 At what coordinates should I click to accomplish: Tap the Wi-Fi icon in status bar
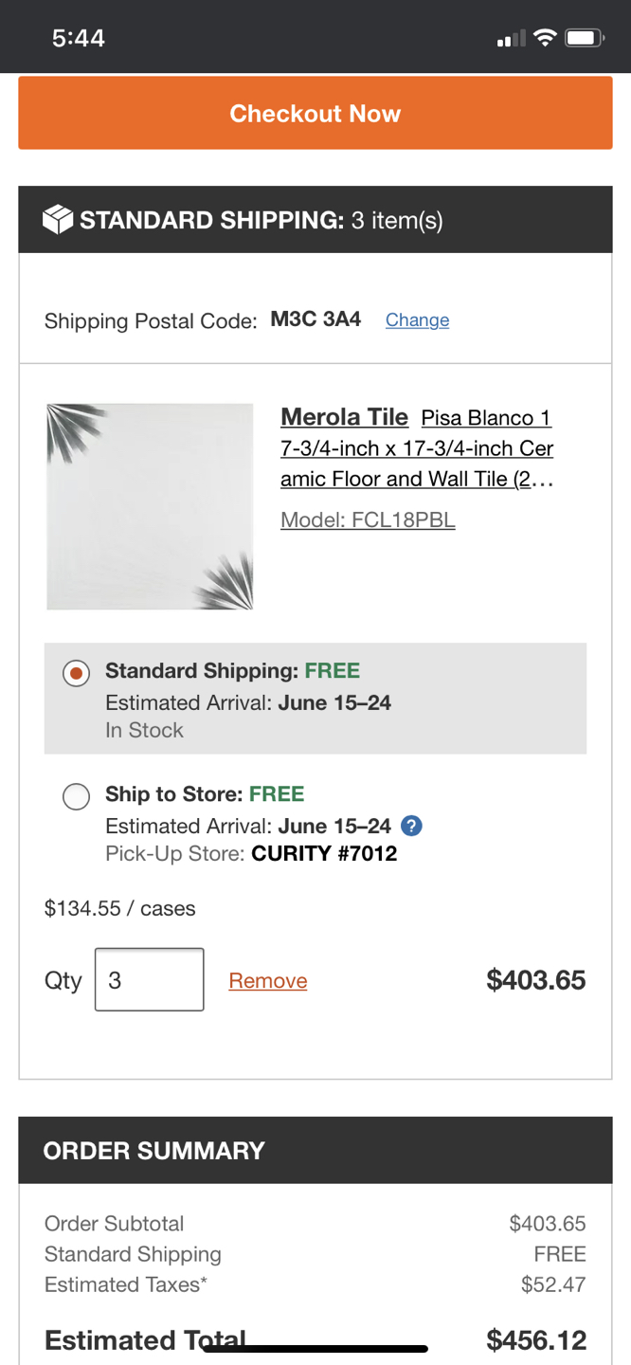pyautogui.click(x=544, y=38)
